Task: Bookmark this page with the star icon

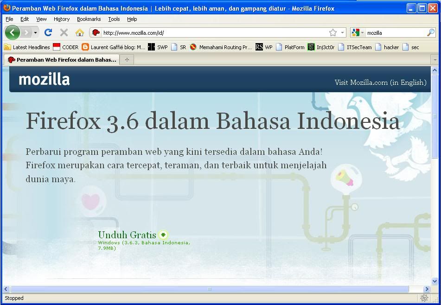Action: click(333, 32)
